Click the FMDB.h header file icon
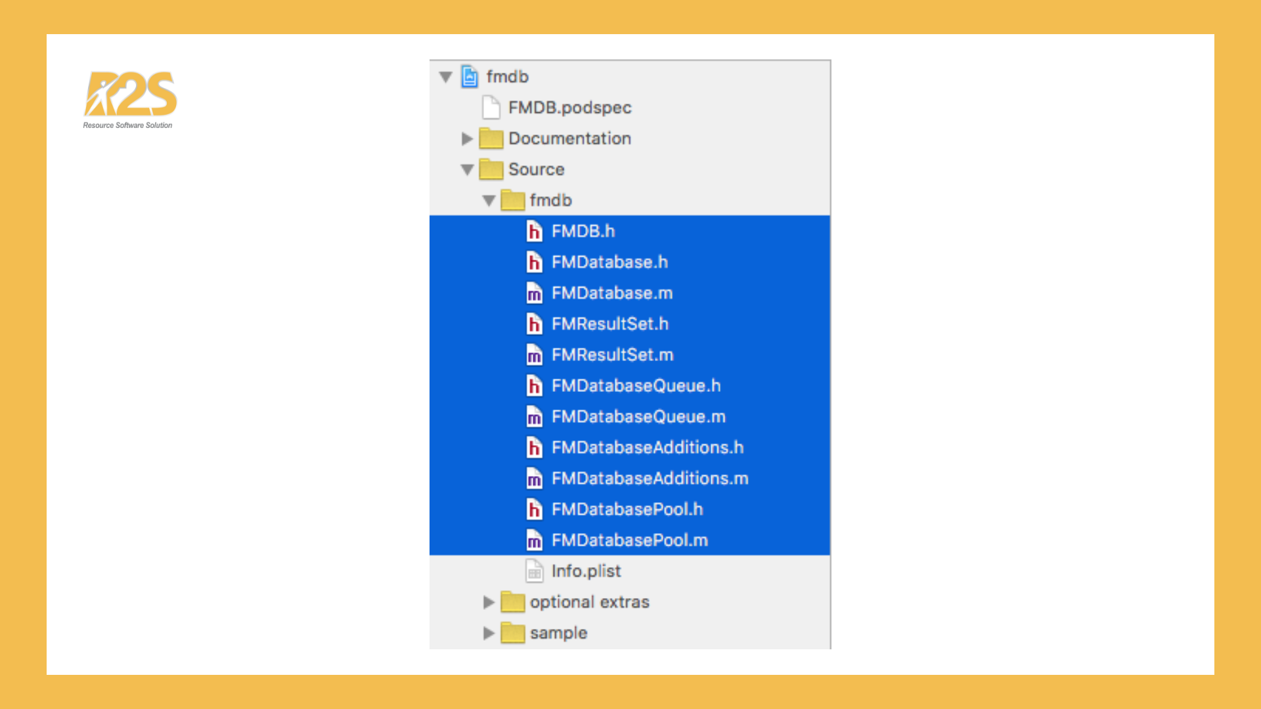This screenshot has height=709, width=1261. click(534, 231)
